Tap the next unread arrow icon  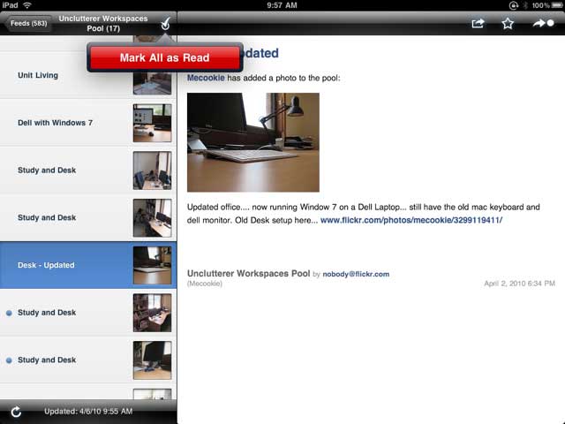point(542,24)
